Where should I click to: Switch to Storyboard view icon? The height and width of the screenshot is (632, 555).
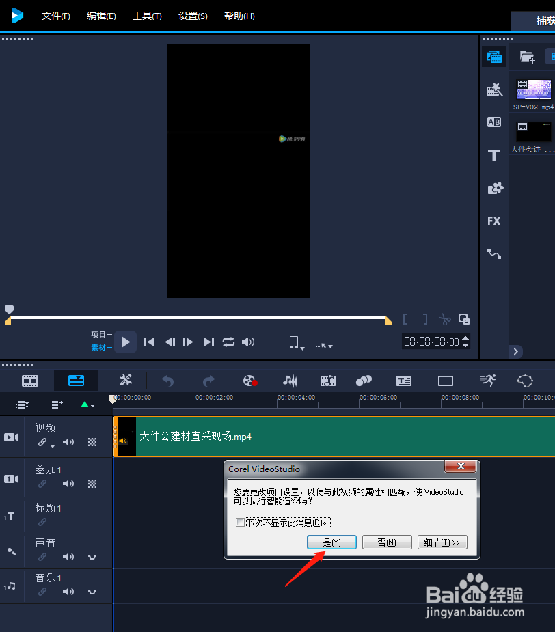point(29,381)
